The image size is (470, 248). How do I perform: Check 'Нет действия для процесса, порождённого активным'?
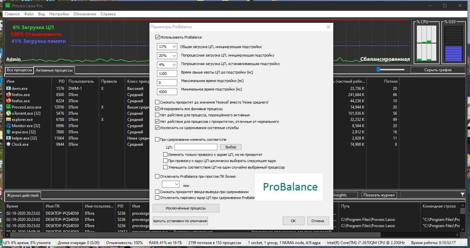[x=157, y=115]
